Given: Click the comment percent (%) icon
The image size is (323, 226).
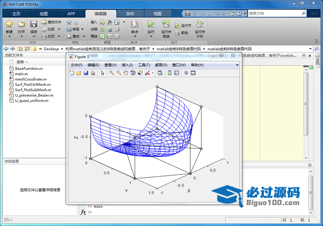Looking at the screenshot, I should (102, 29).
